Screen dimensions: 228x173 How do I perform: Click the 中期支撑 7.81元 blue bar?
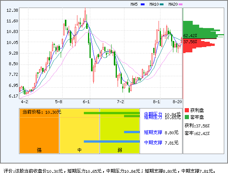click(x=112, y=142)
